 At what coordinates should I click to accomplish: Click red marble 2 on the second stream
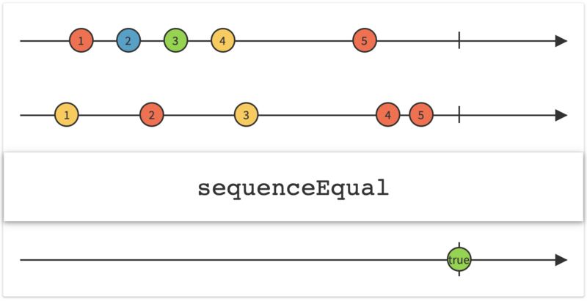[152, 115]
